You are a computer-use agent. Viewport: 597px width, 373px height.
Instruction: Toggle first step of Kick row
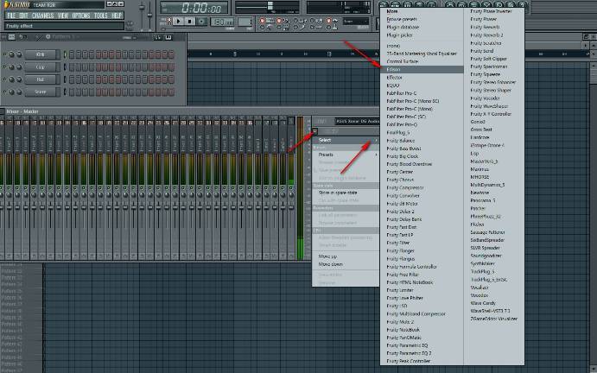[72, 54]
